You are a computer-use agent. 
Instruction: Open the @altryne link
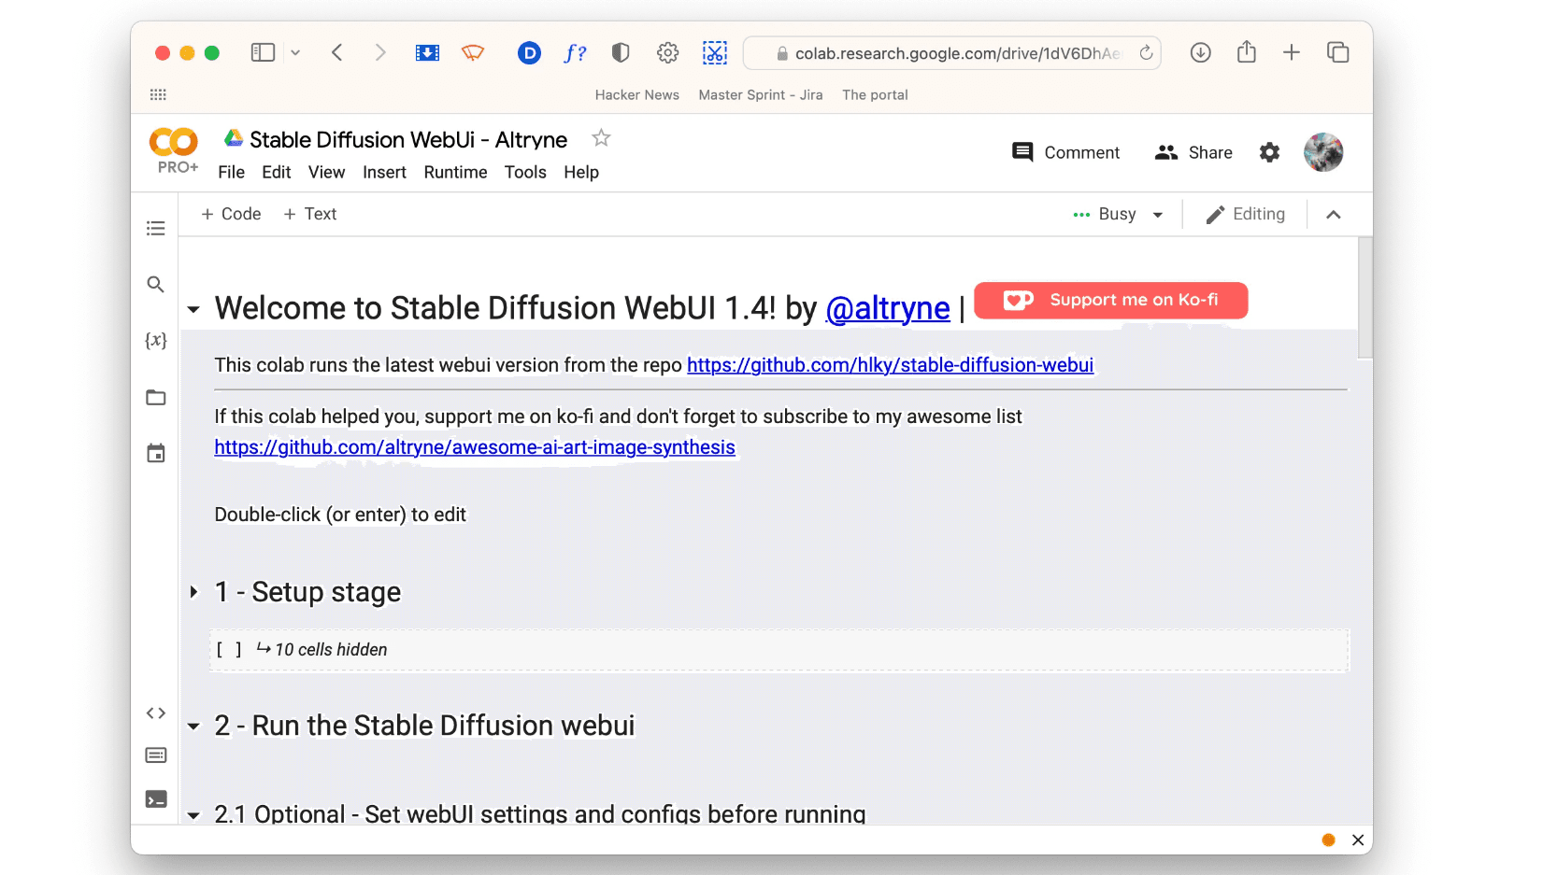tap(888, 307)
